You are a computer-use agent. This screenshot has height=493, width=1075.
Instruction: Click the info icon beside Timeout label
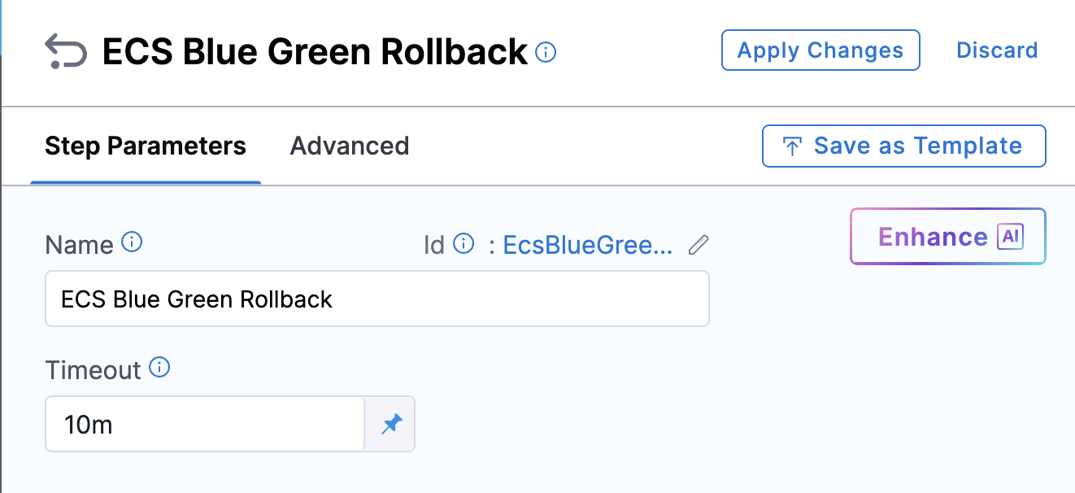160,369
